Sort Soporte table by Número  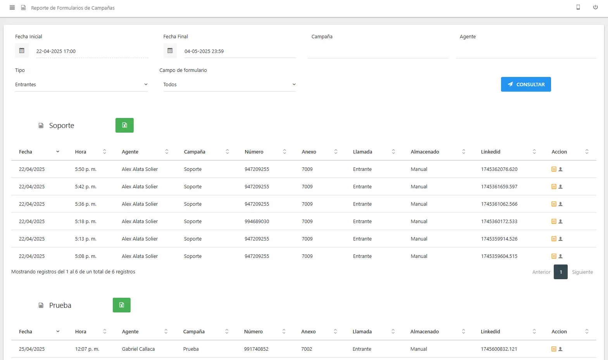[x=265, y=152]
